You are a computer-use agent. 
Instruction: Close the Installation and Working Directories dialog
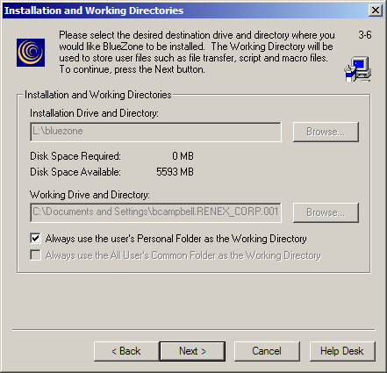pos(376,11)
